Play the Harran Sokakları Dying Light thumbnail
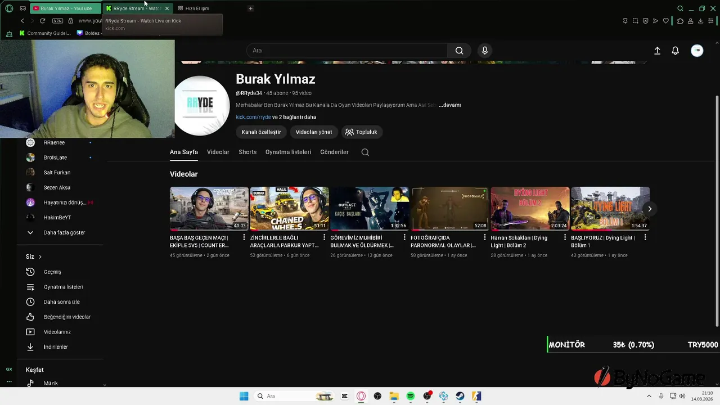 tap(530, 209)
